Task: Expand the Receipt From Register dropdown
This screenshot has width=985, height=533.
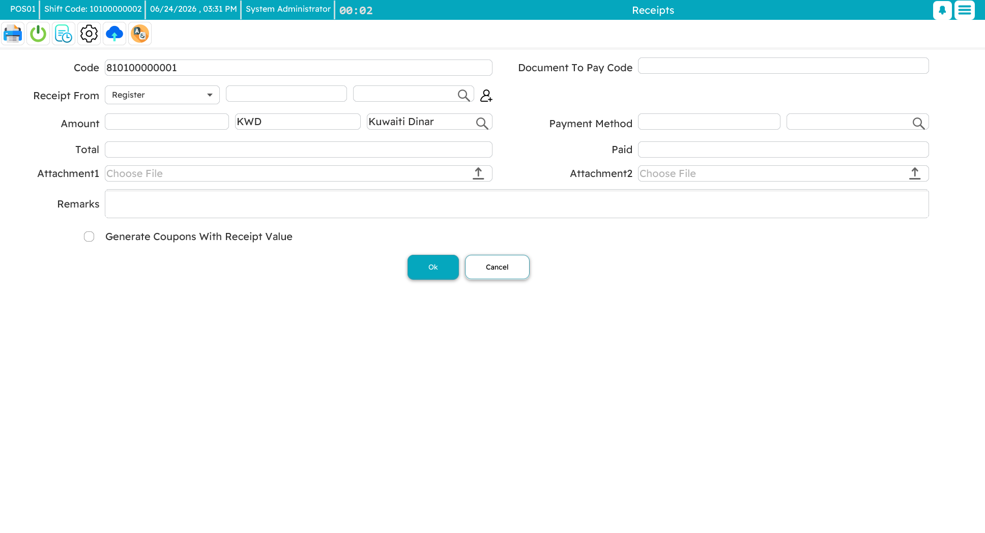Action: [162, 95]
